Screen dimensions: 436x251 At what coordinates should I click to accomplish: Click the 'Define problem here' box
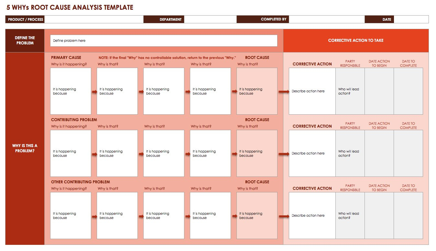[x=164, y=41]
